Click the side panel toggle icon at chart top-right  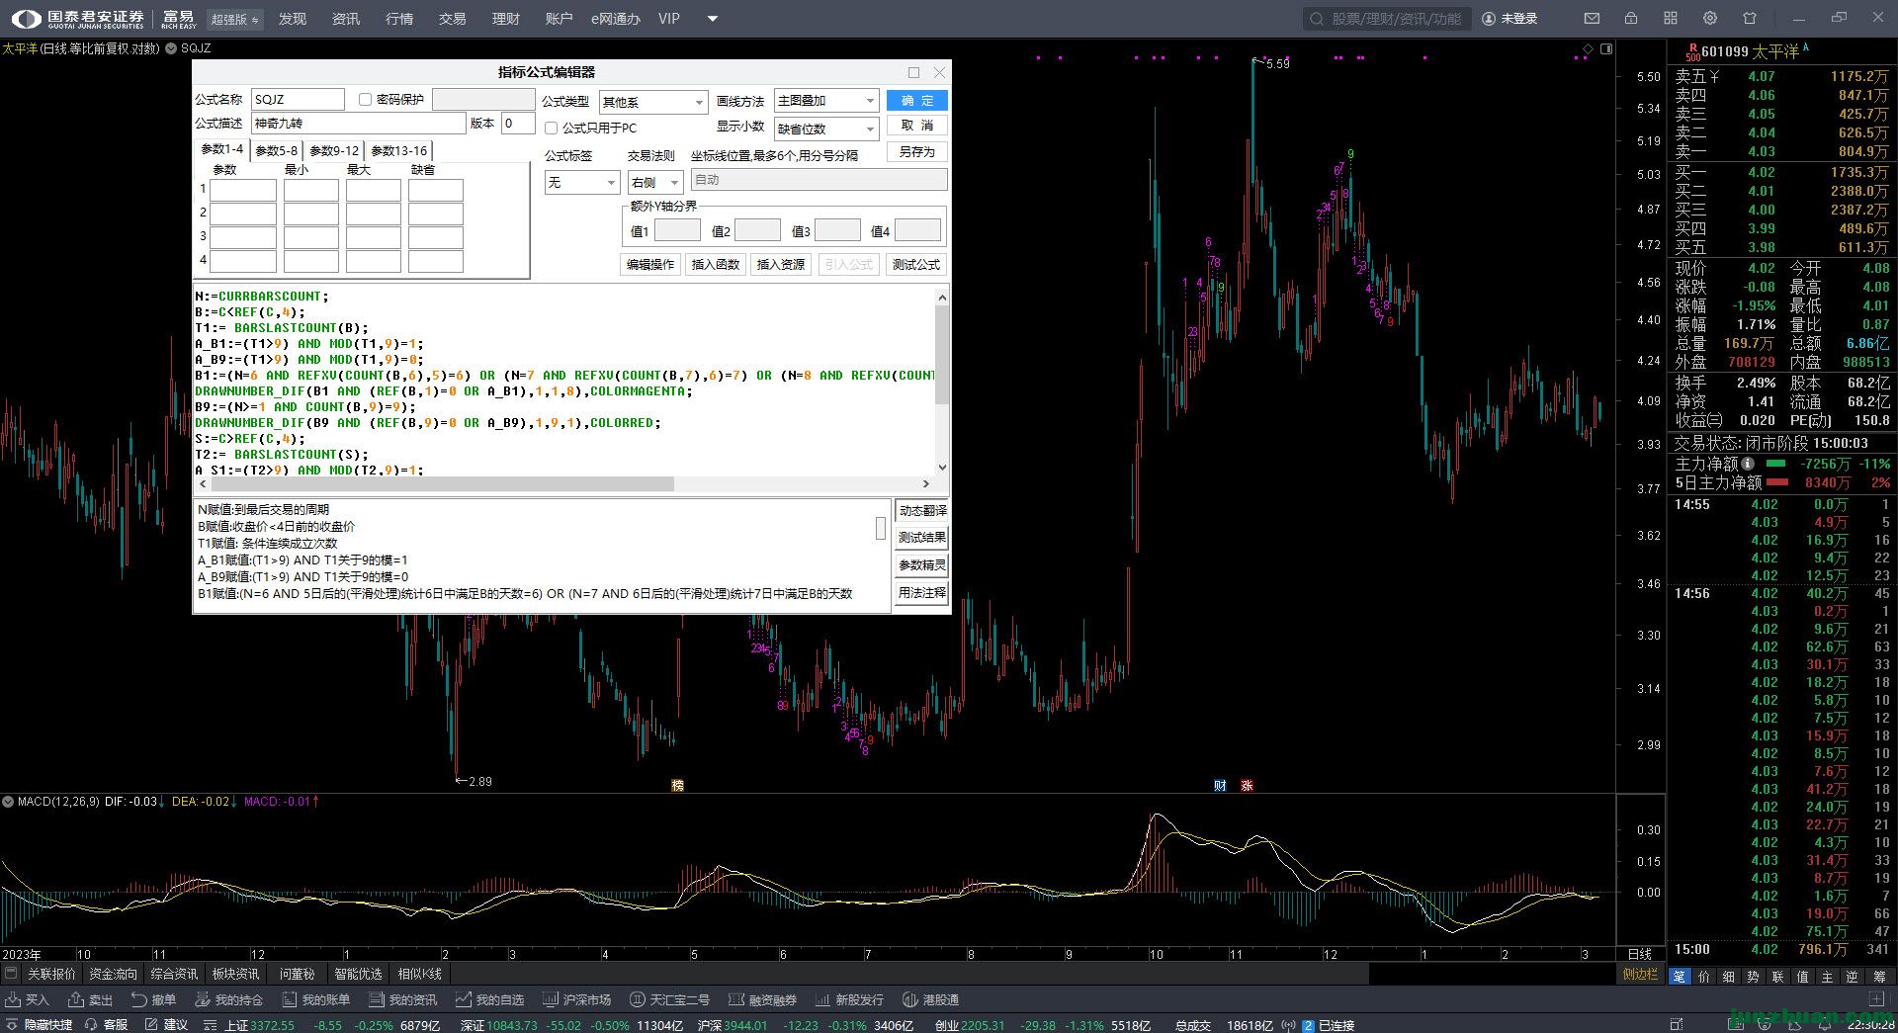[1606, 48]
